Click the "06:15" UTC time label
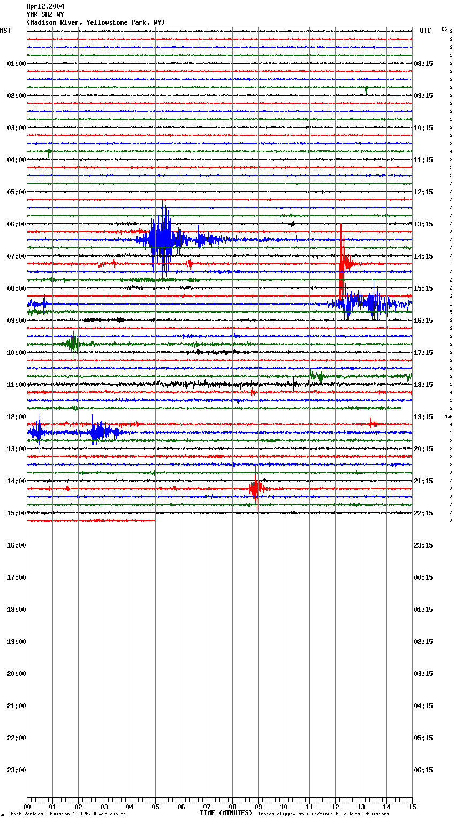 423,770
